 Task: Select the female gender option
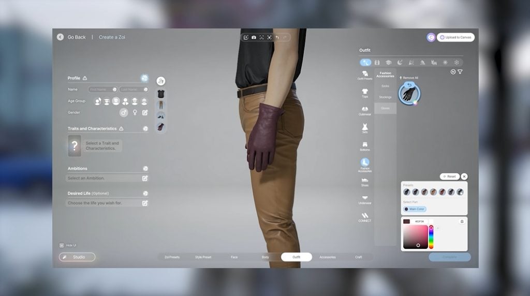coord(135,112)
